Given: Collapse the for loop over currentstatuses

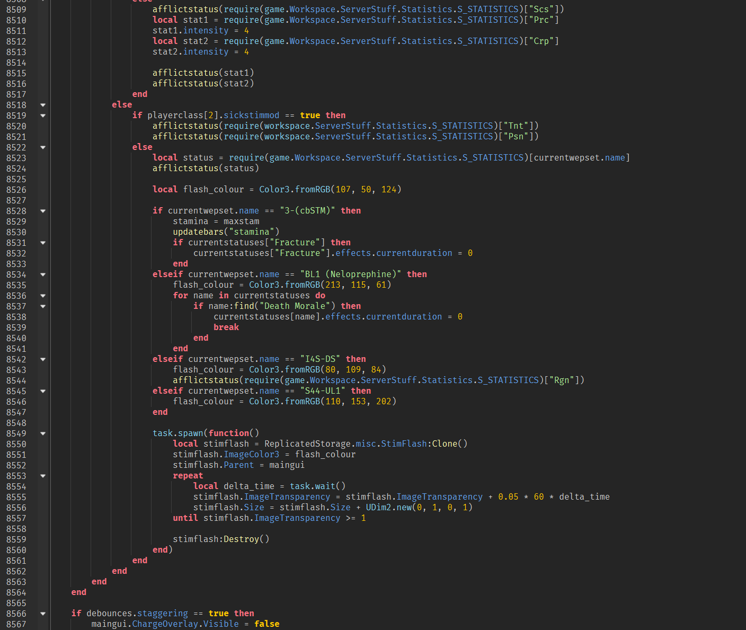Looking at the screenshot, I should pos(42,295).
